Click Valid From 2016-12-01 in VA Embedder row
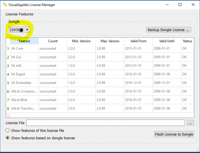 [138, 83]
